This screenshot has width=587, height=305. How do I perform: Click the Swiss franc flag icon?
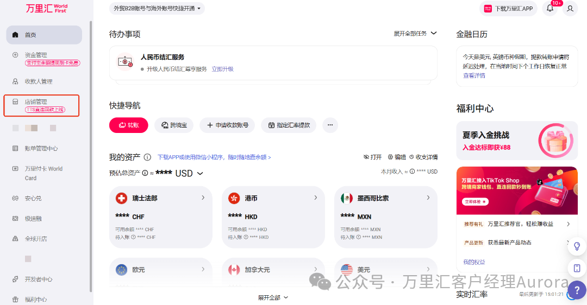122,198
